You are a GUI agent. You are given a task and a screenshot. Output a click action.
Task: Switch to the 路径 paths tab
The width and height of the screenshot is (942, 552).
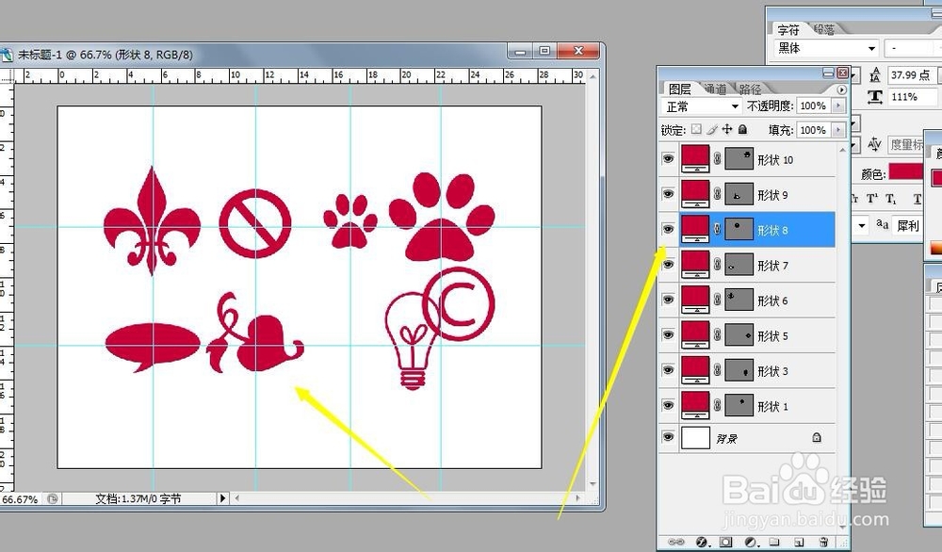click(750, 89)
